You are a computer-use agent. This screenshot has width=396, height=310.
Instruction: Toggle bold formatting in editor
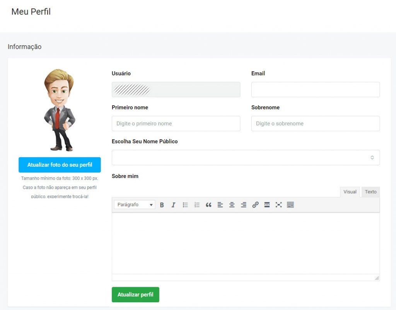tap(162, 205)
